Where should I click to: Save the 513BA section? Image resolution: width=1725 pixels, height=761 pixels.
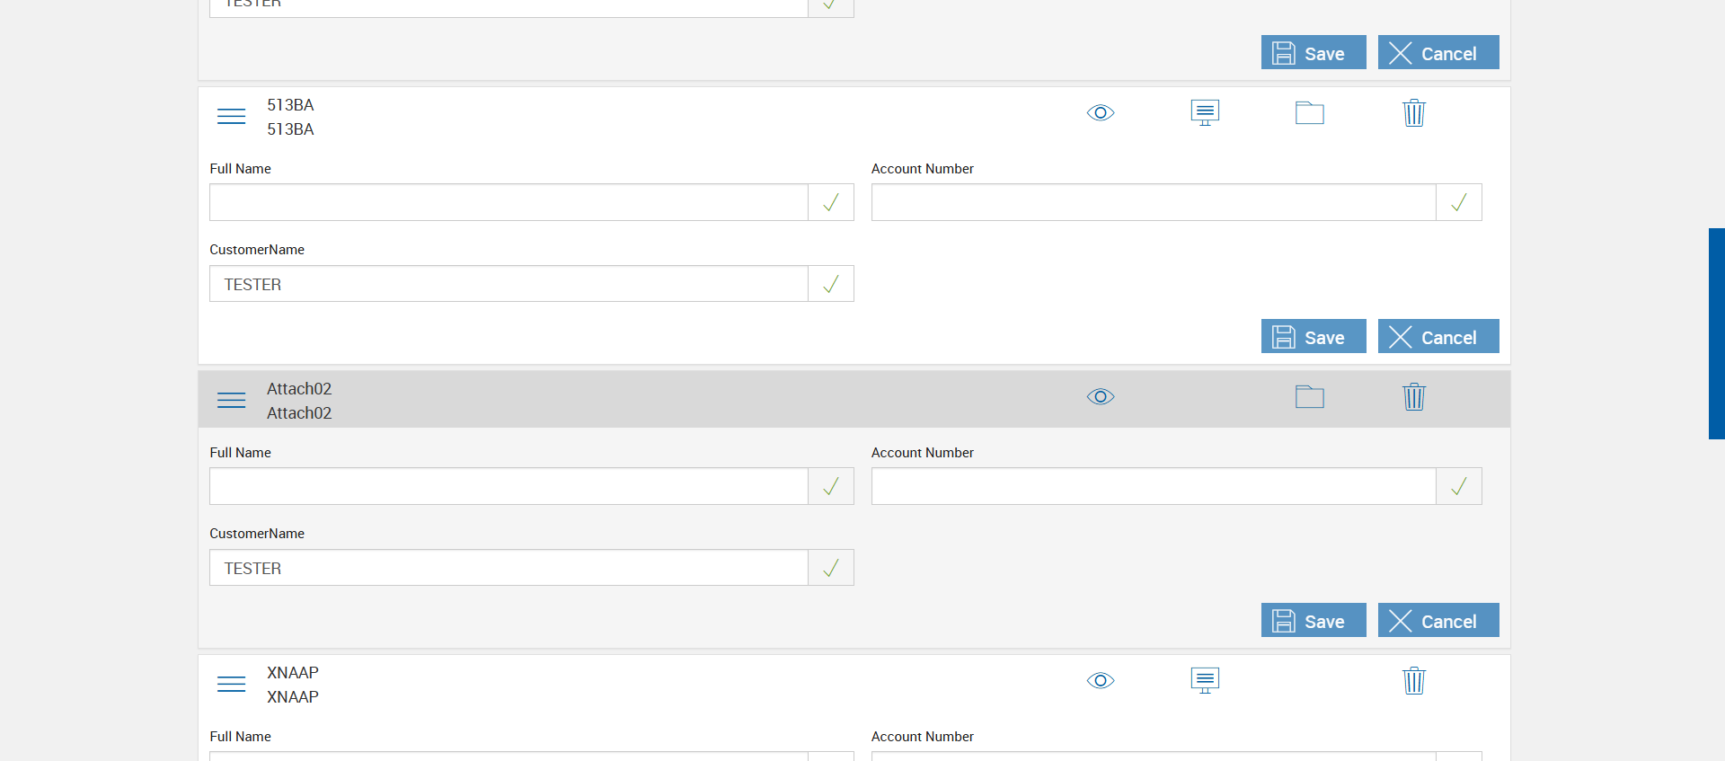pos(1313,337)
